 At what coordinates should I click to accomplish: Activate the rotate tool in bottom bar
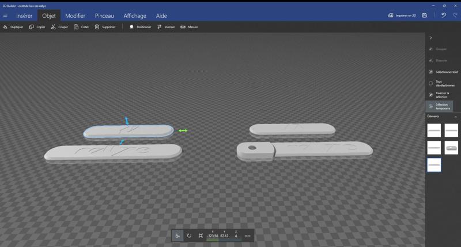(189, 236)
